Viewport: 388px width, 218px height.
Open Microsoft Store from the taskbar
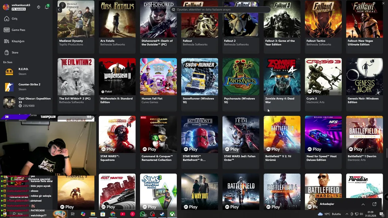[x=103, y=214]
